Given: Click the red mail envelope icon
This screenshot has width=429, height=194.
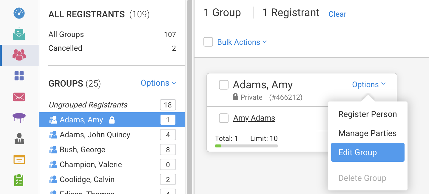Looking at the screenshot, I should [x=19, y=97].
